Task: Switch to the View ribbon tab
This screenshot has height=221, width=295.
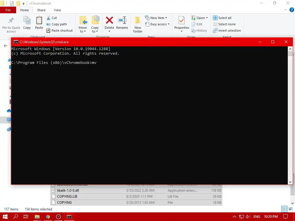Action: (x=57, y=10)
